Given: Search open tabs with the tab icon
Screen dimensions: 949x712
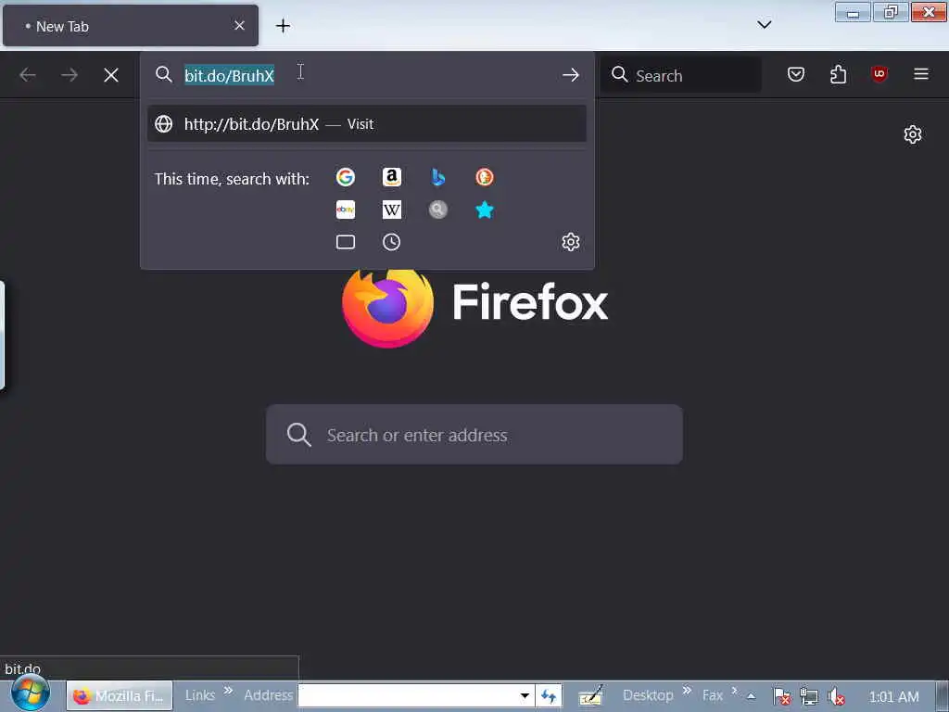Looking at the screenshot, I should coord(346,242).
